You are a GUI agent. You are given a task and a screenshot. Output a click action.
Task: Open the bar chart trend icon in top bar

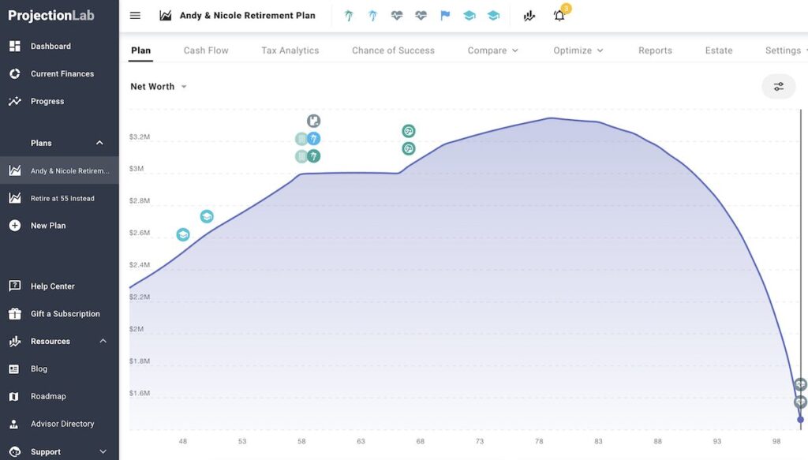pos(529,16)
